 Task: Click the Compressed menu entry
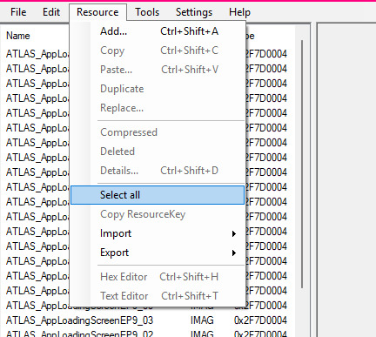(158, 132)
